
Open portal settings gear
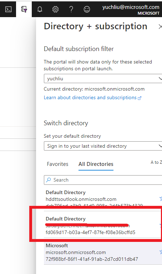click(x=55, y=9)
